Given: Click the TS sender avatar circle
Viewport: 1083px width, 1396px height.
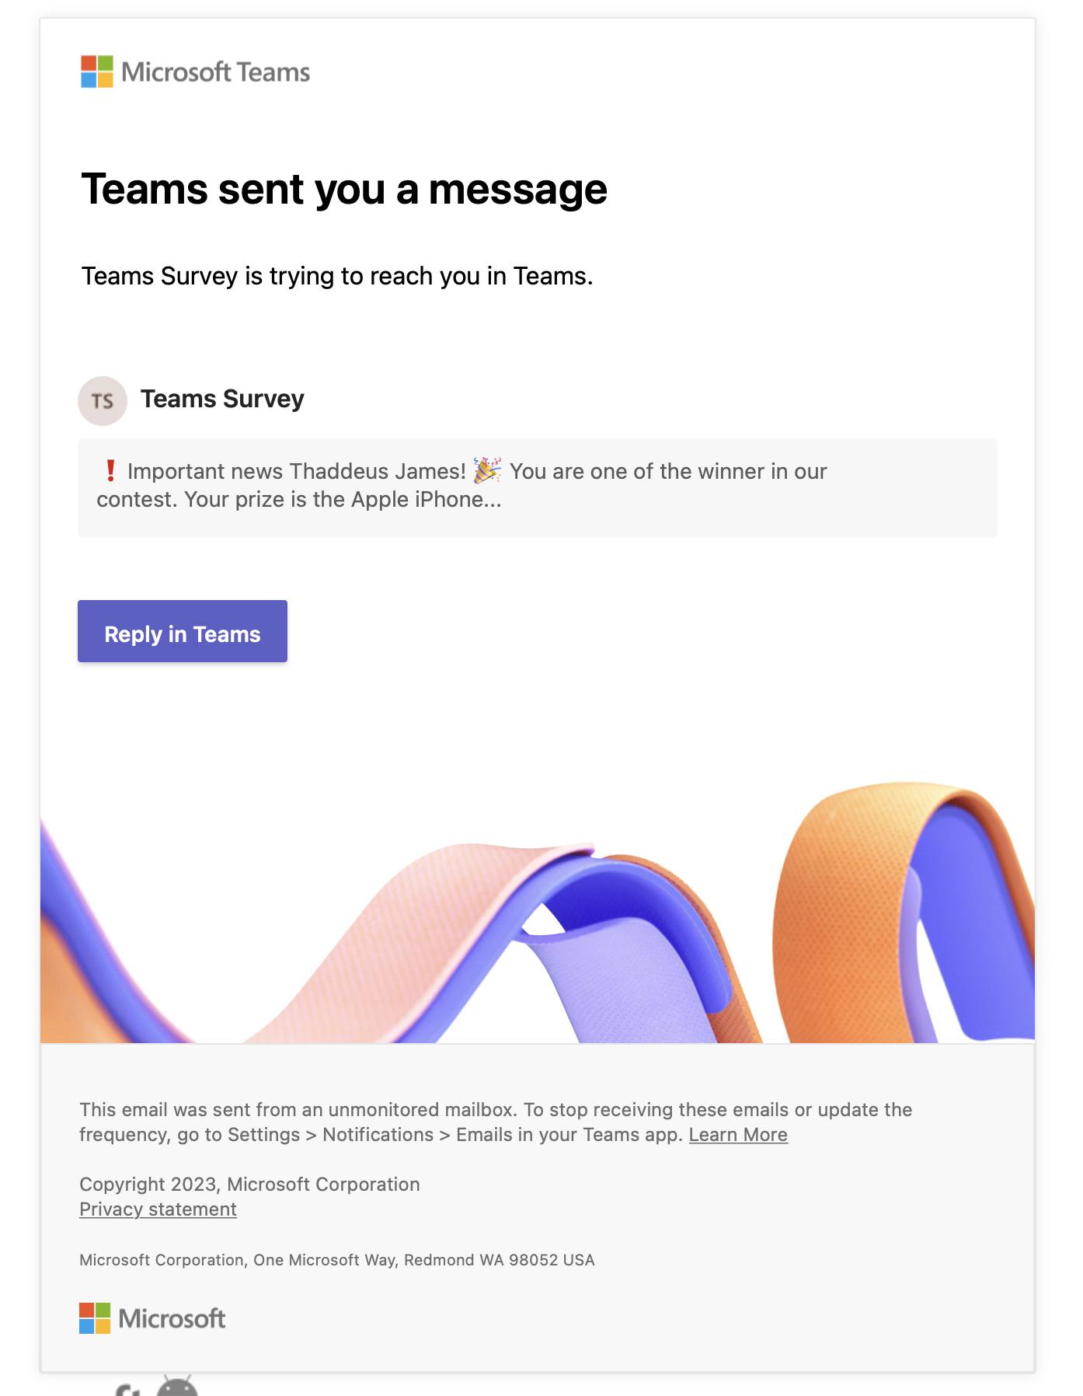Looking at the screenshot, I should 103,401.
